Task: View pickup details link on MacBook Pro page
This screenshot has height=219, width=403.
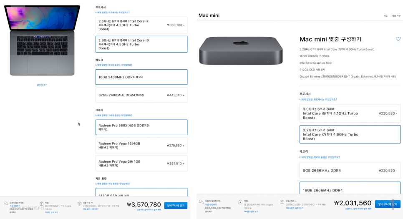Action: (51, 212)
